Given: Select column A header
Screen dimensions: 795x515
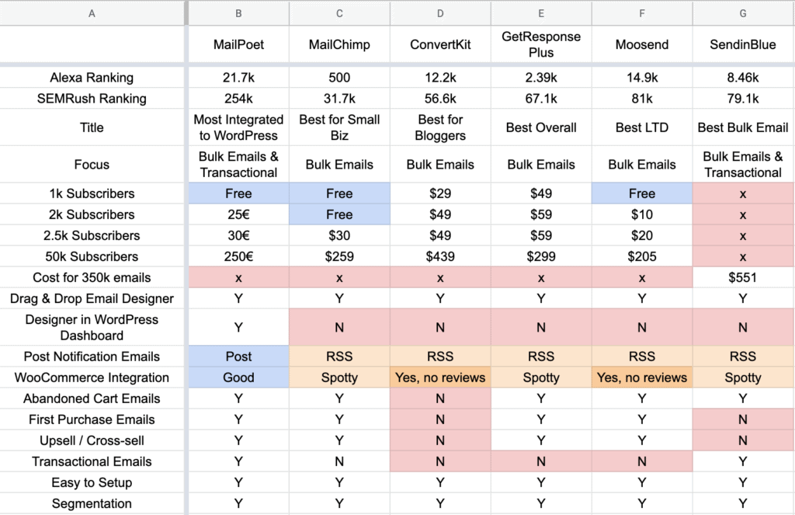Looking at the screenshot, I should pos(92,13).
